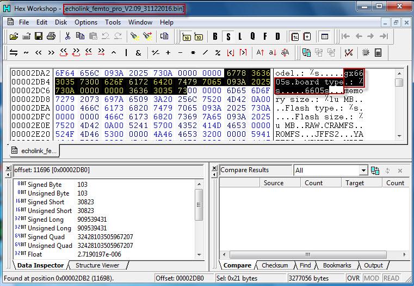Click the Replace documents icon

click(x=164, y=36)
